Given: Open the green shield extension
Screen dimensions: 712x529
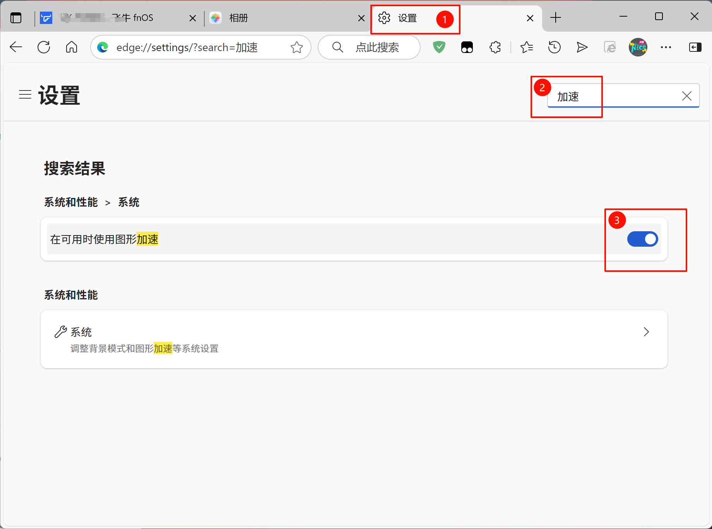Looking at the screenshot, I should point(439,47).
